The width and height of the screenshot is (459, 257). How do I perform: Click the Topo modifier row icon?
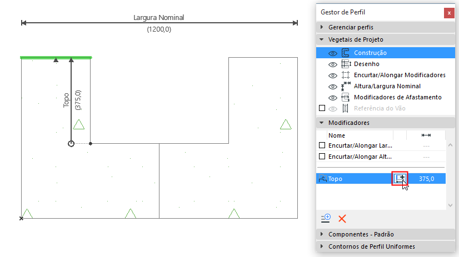[323, 178]
